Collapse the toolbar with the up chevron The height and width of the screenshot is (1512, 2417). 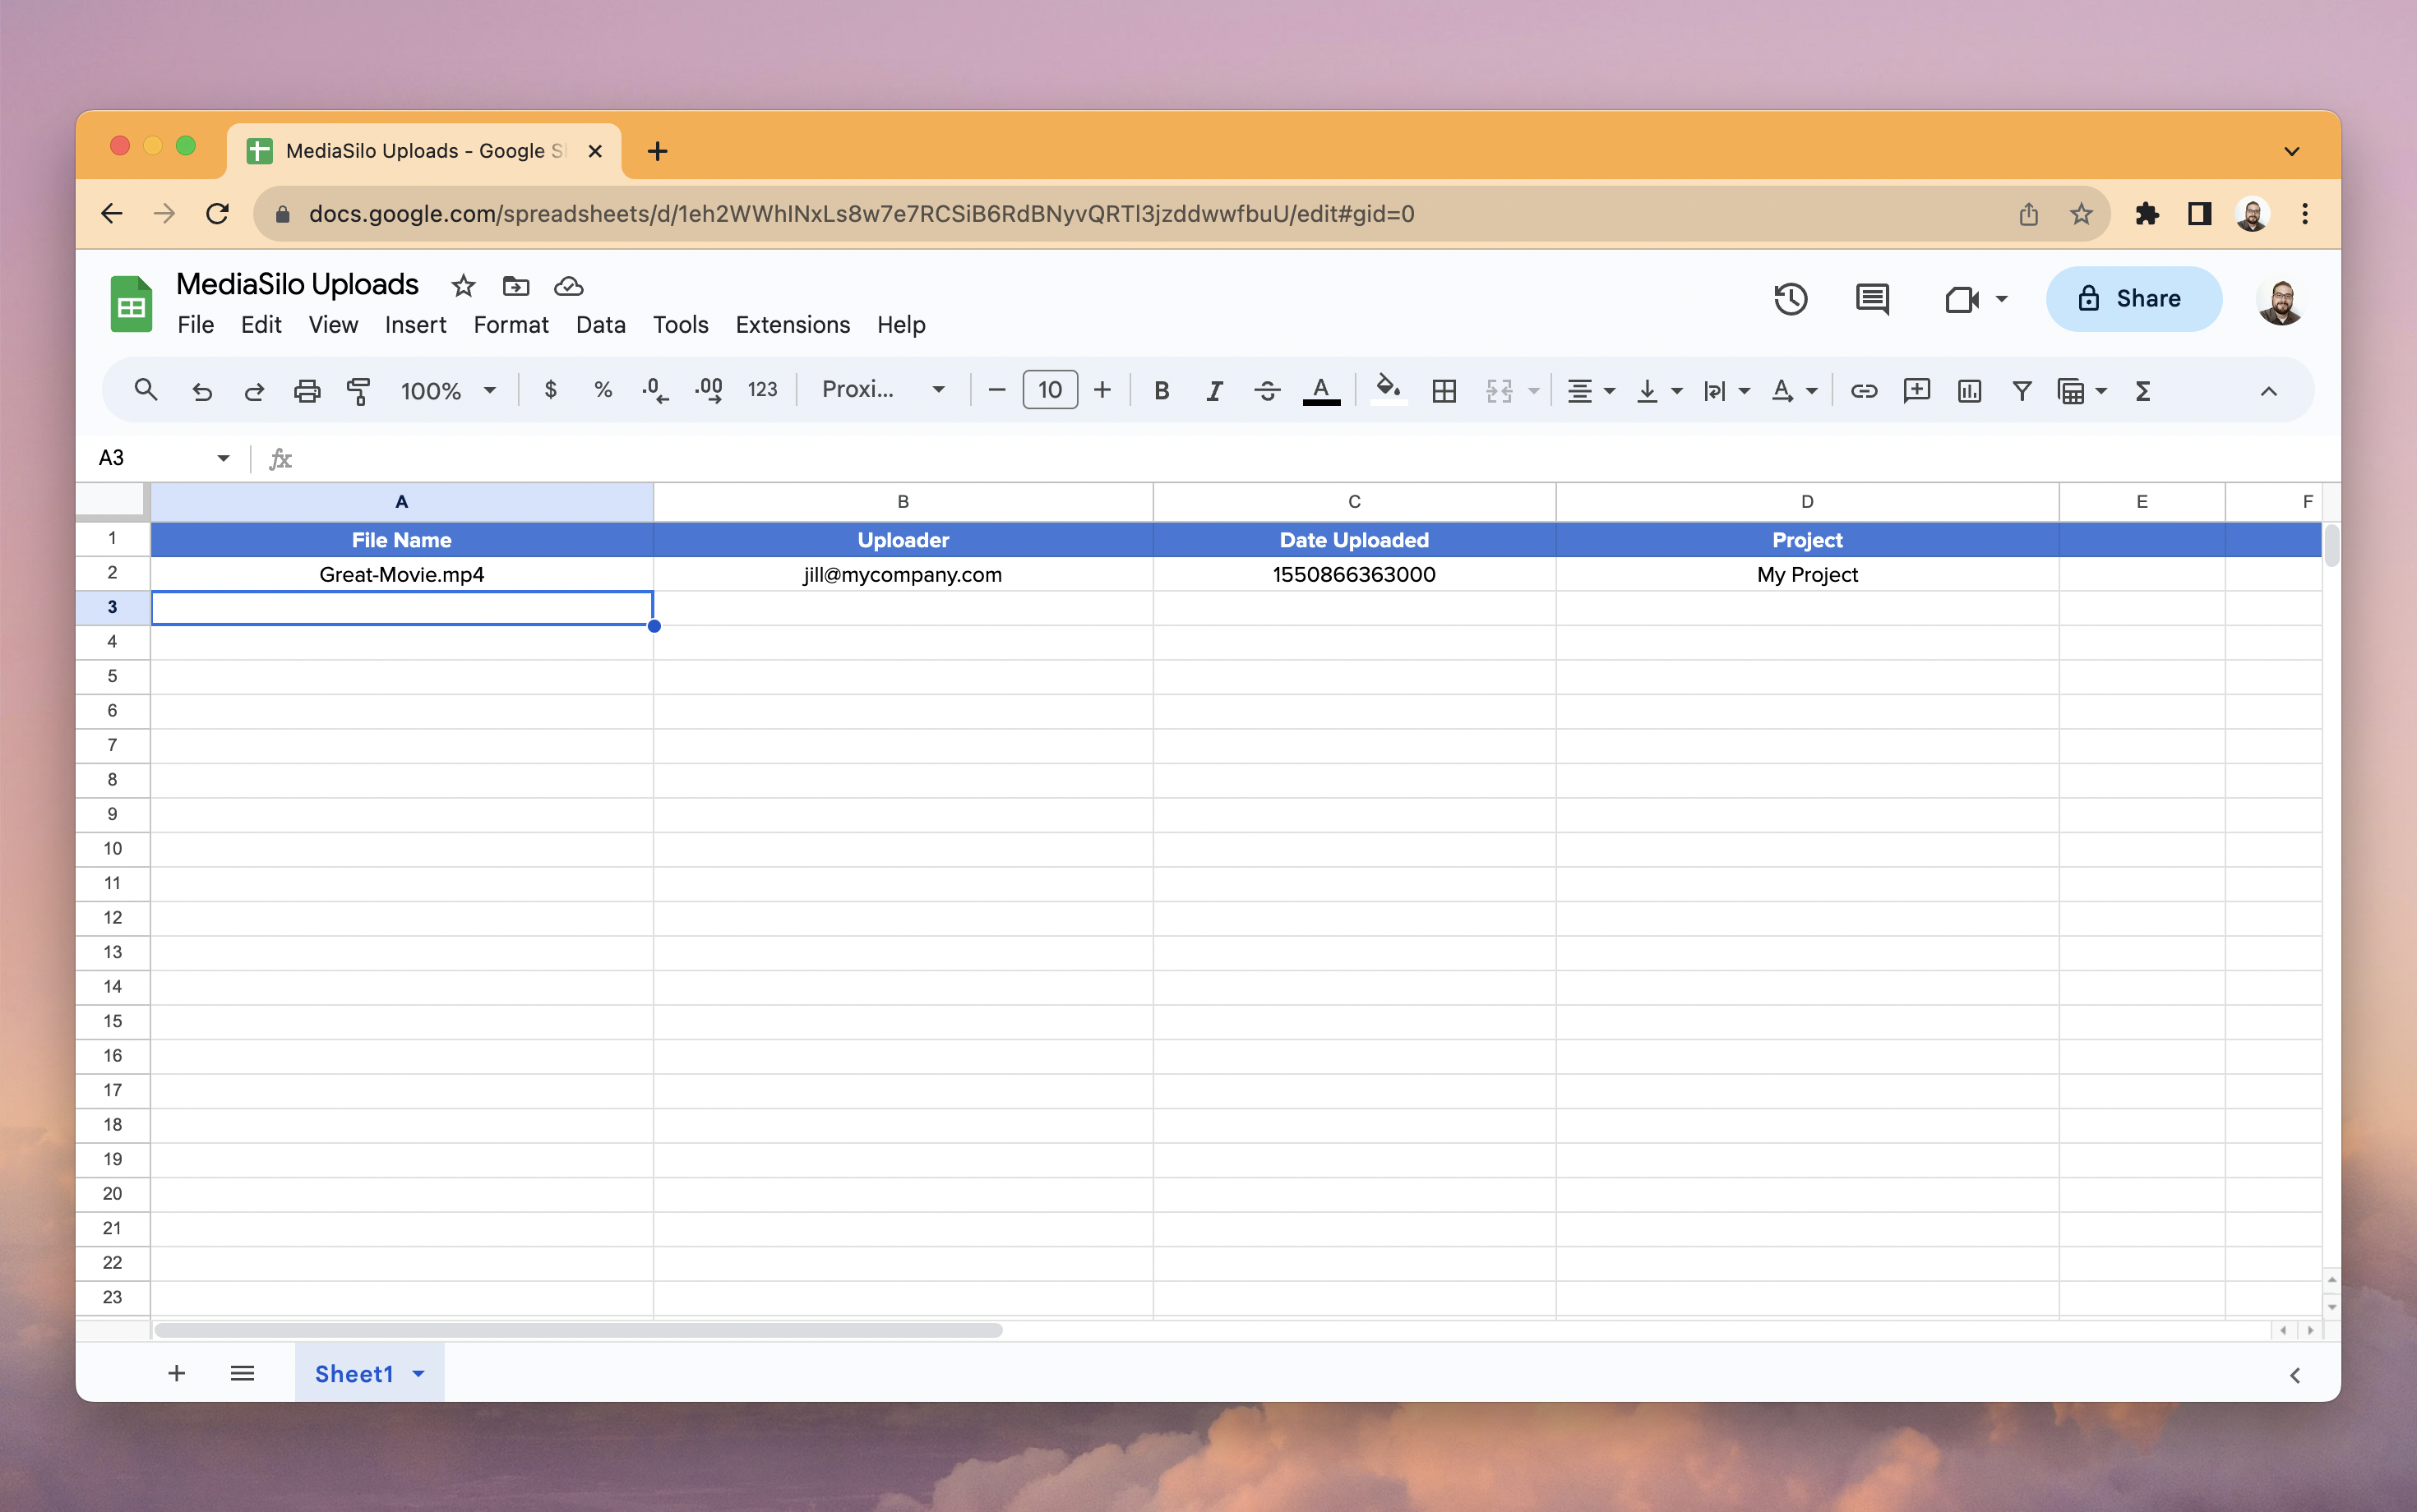pyautogui.click(x=2269, y=391)
